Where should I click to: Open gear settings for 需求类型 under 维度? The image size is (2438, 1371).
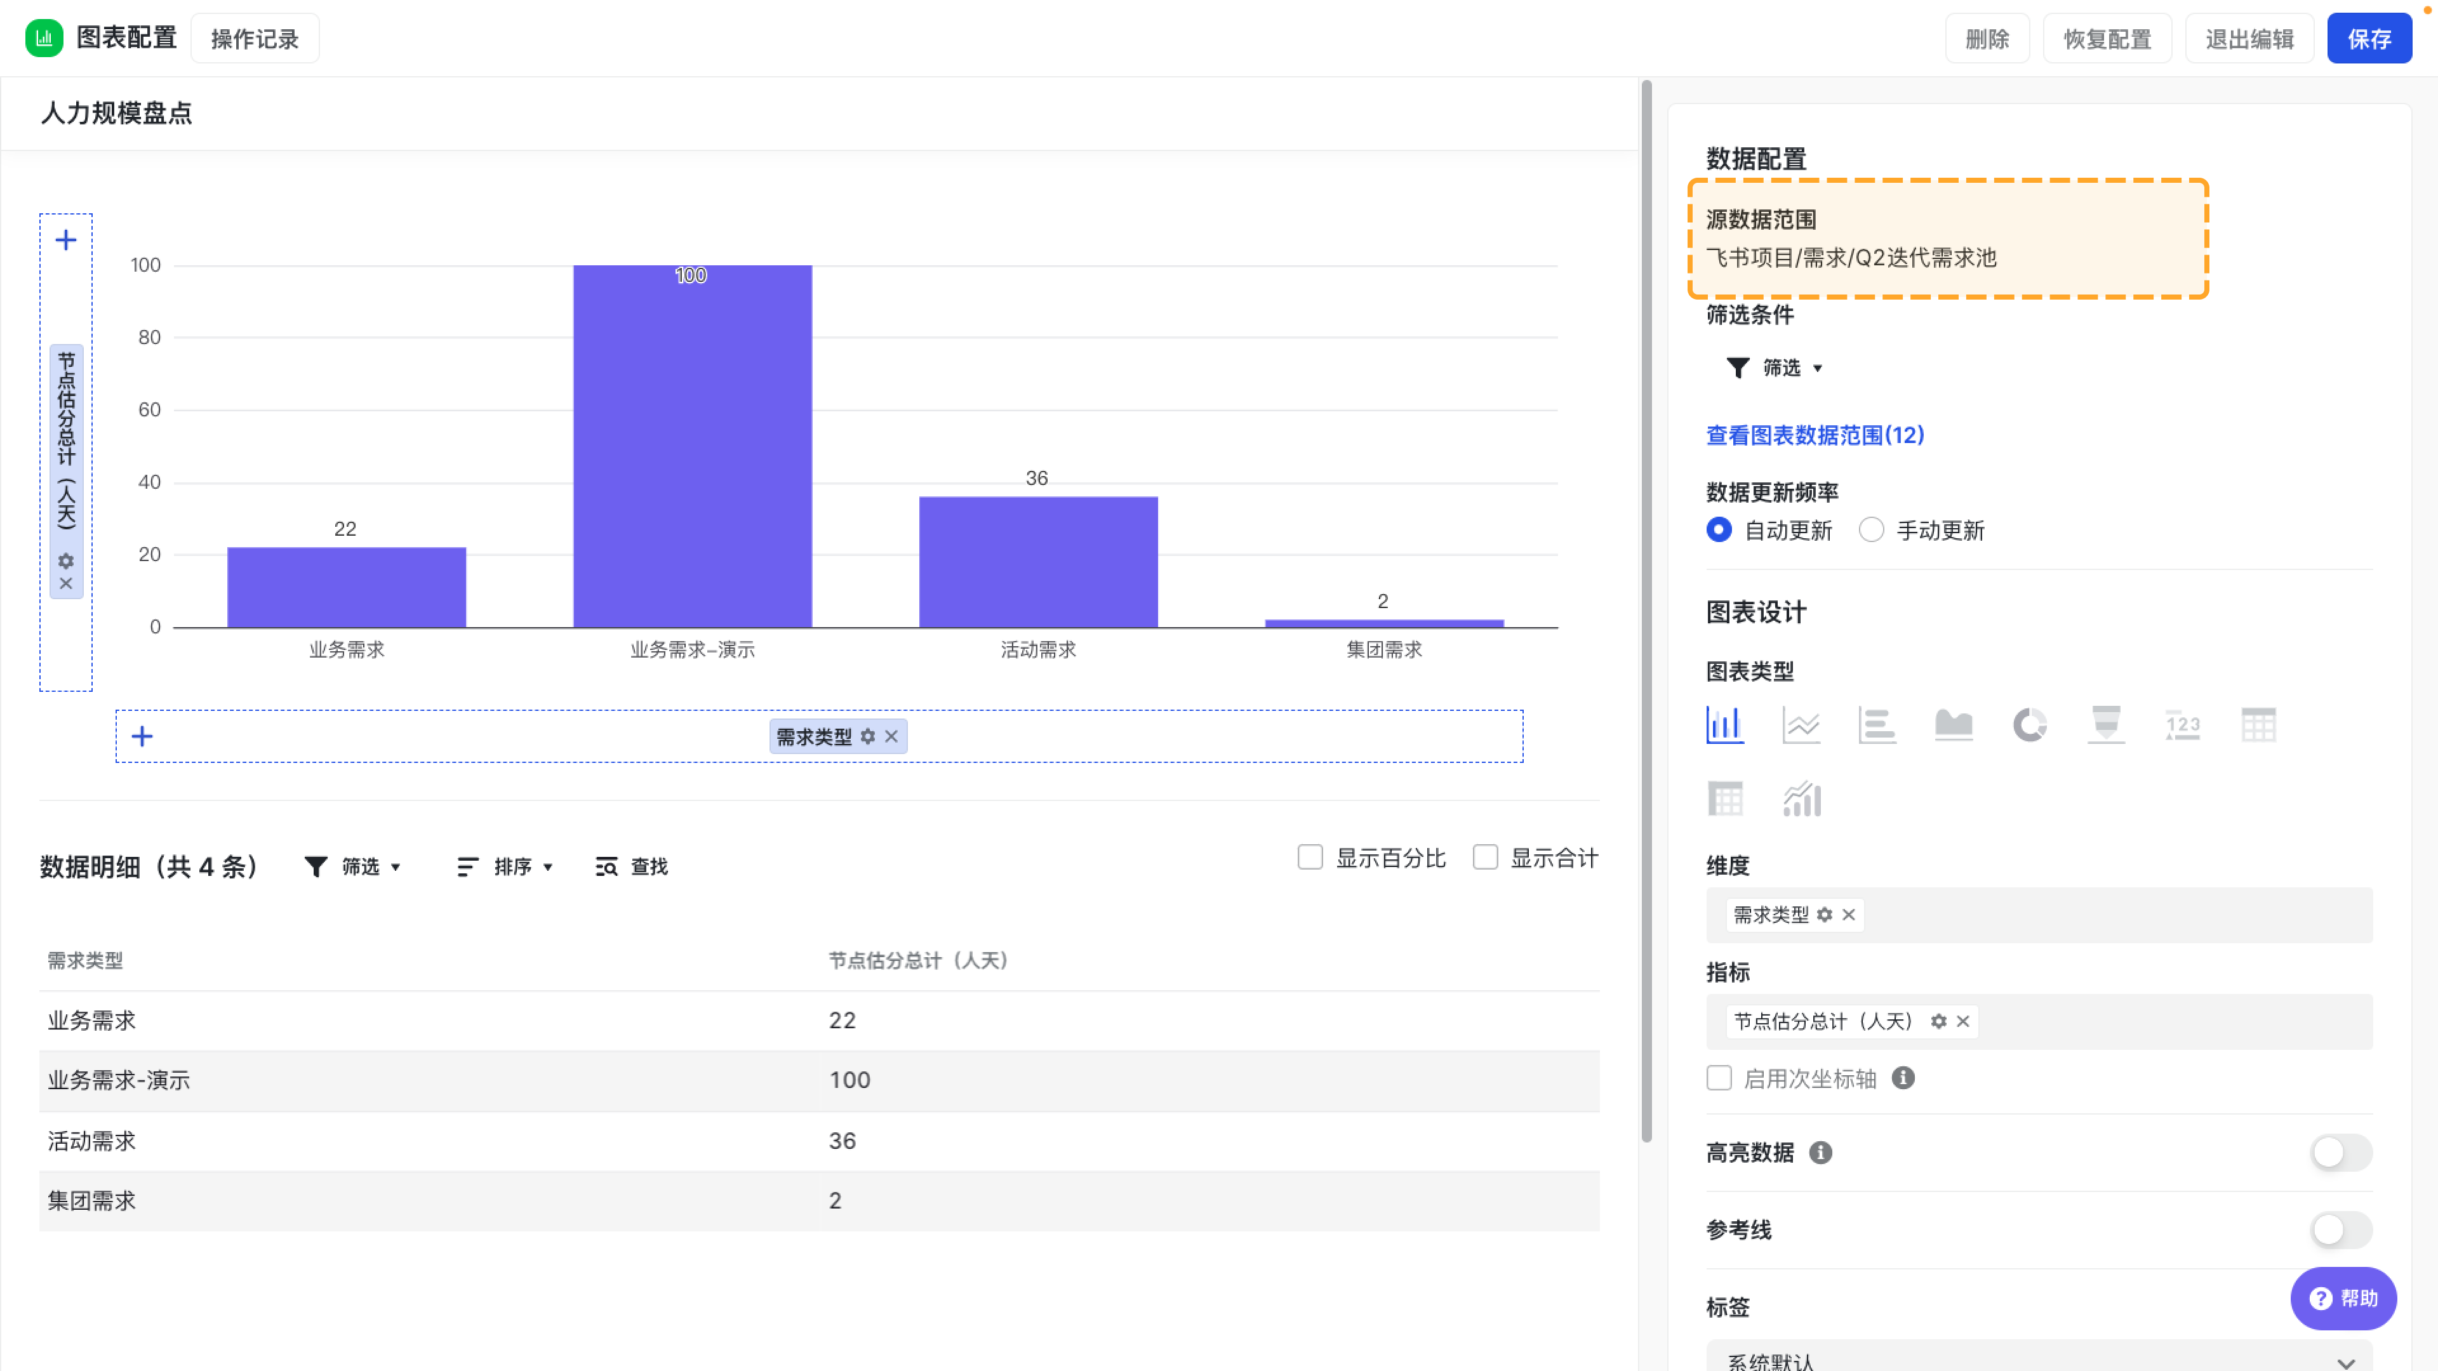tap(1825, 915)
